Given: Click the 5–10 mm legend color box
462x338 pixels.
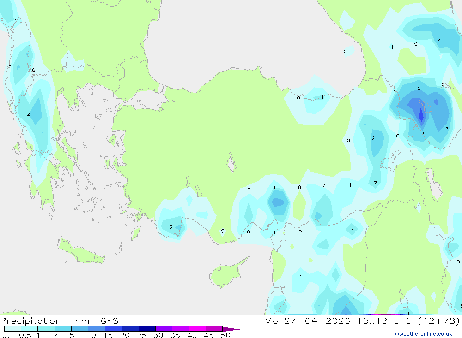Looking at the screenshot, I should click(x=80, y=329).
